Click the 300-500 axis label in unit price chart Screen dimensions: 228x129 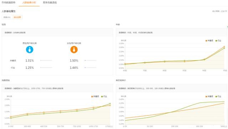199,127
